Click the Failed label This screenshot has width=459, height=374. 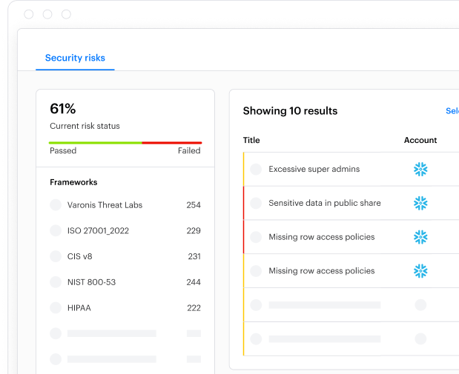point(189,150)
